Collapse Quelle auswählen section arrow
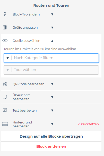104x156 pixels. pos(52,41)
